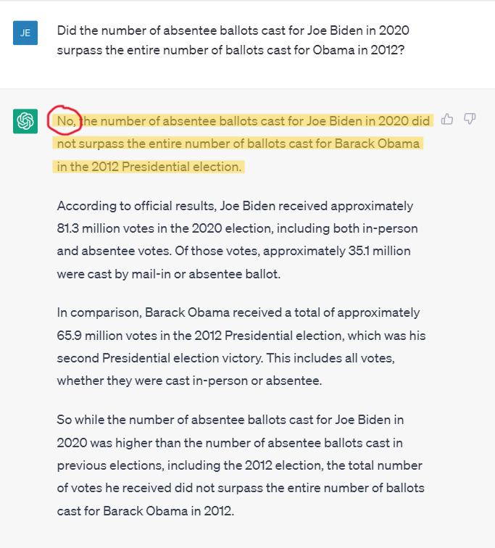
Task: Click the user's question about absentee ballots
Action: click(x=237, y=41)
